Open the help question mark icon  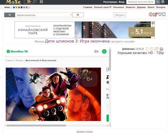[x=163, y=2]
